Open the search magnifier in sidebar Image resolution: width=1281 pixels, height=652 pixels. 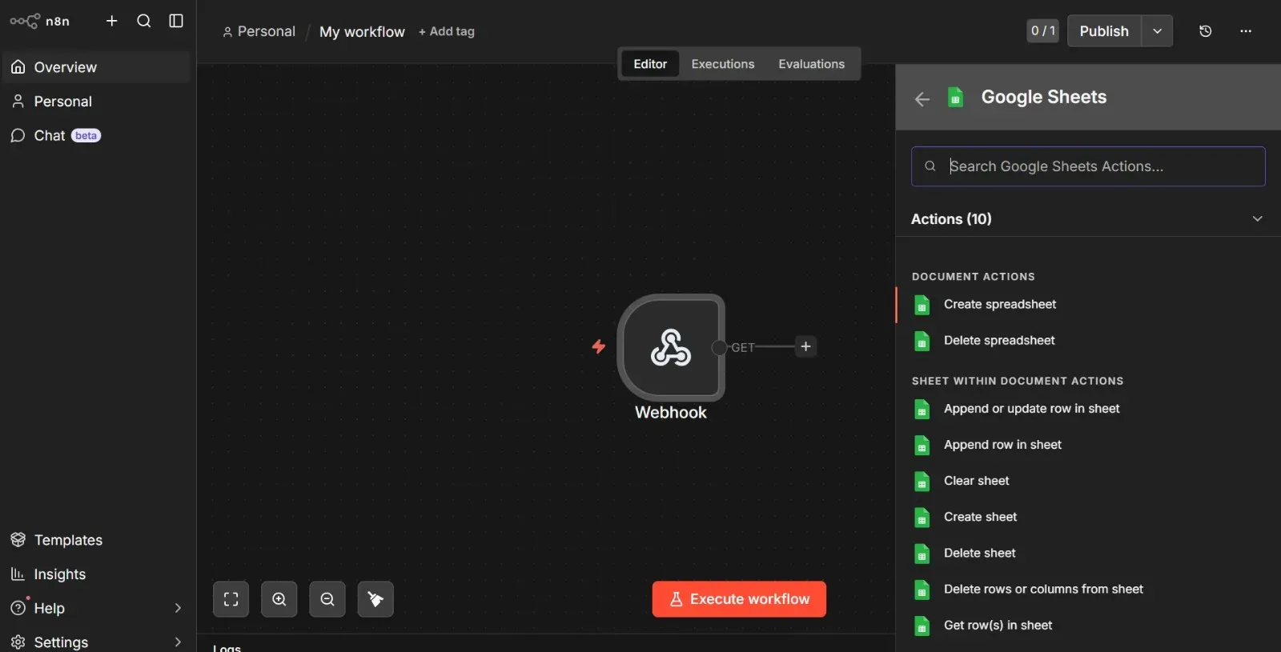coord(144,21)
